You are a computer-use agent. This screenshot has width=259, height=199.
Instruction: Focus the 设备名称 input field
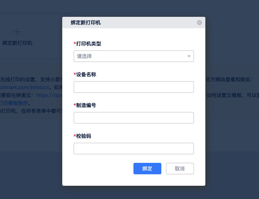[133, 87]
